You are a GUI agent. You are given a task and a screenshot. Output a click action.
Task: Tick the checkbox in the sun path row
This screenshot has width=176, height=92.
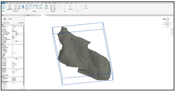(x=13, y=43)
